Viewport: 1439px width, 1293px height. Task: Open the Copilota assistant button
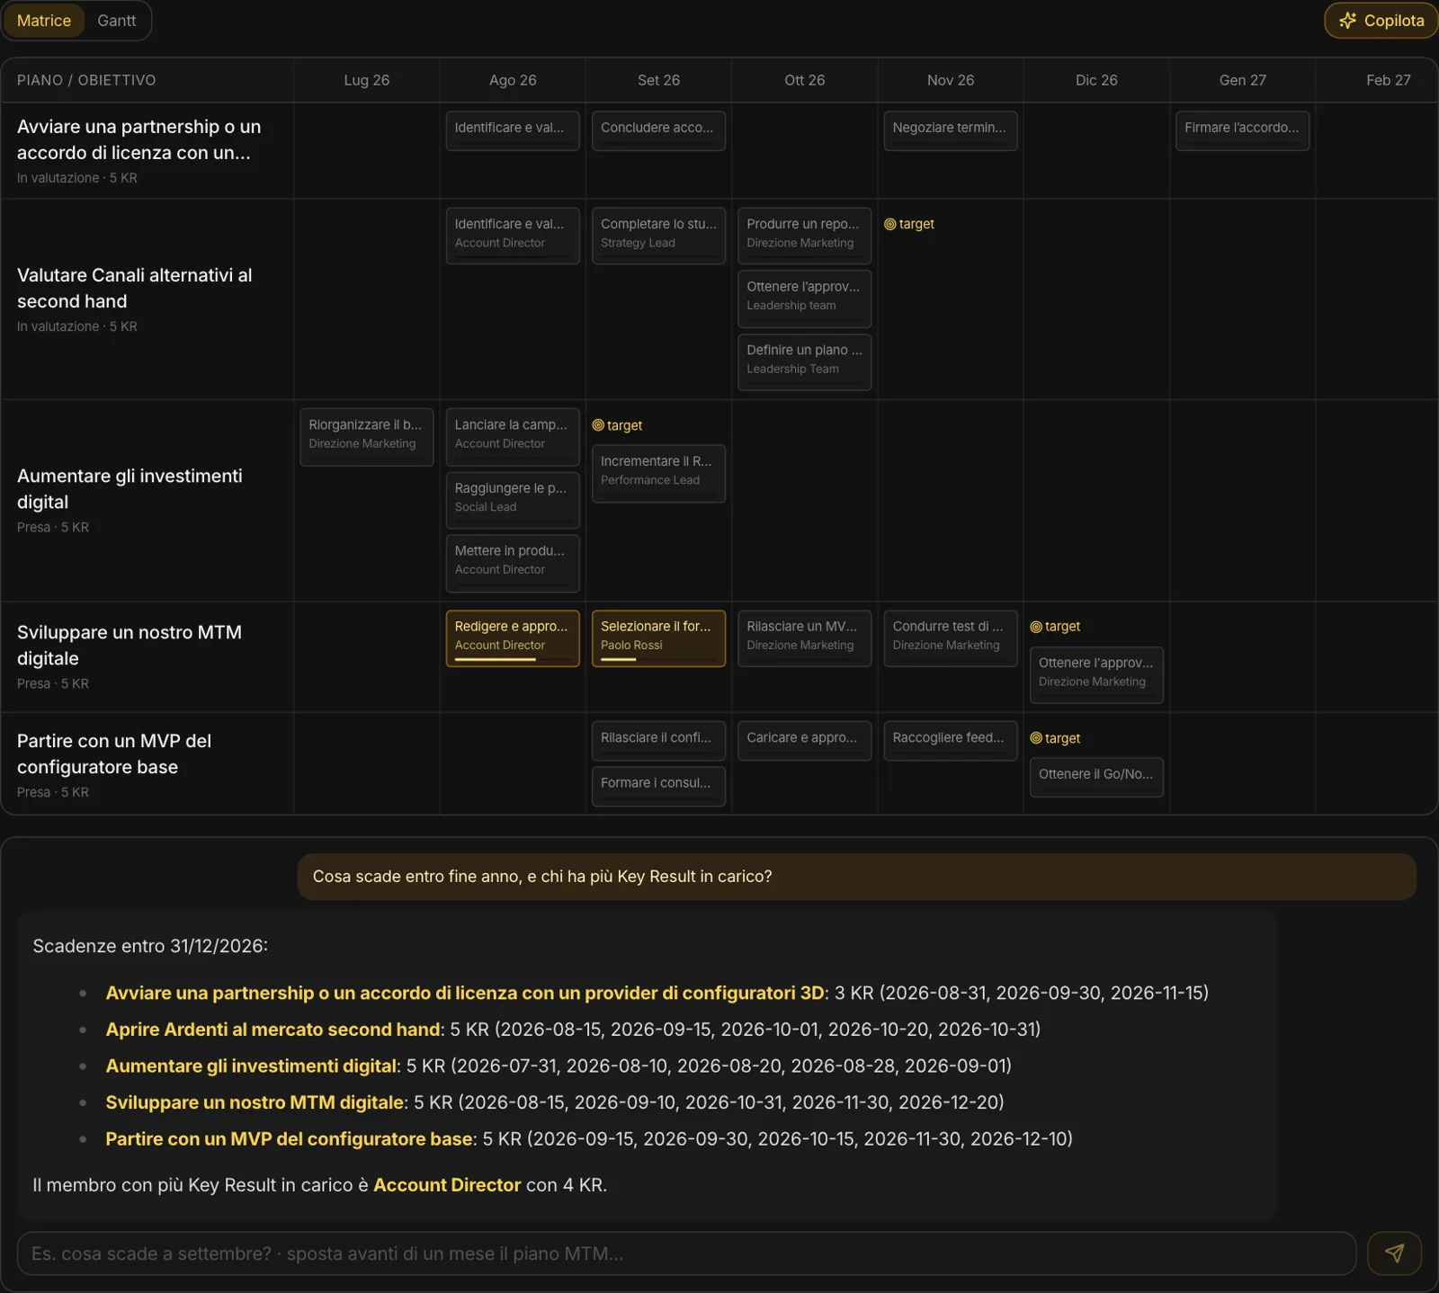coord(1381,21)
